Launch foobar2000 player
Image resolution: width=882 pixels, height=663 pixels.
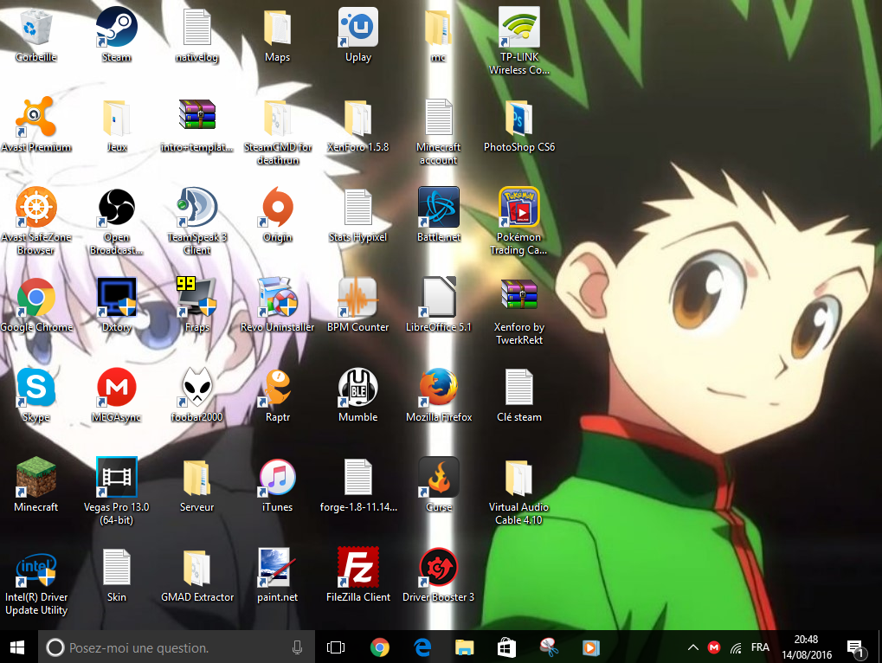pos(196,387)
